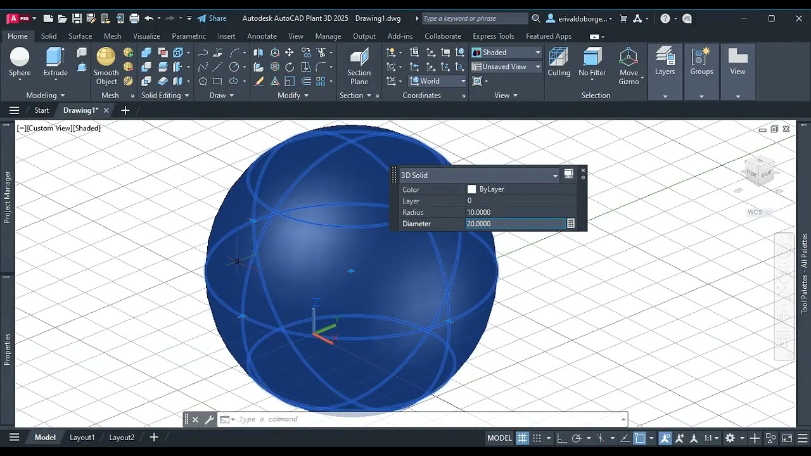Click the Rotate tool in Modify panel
Viewport: 811px width, 456px height.
[x=290, y=66]
